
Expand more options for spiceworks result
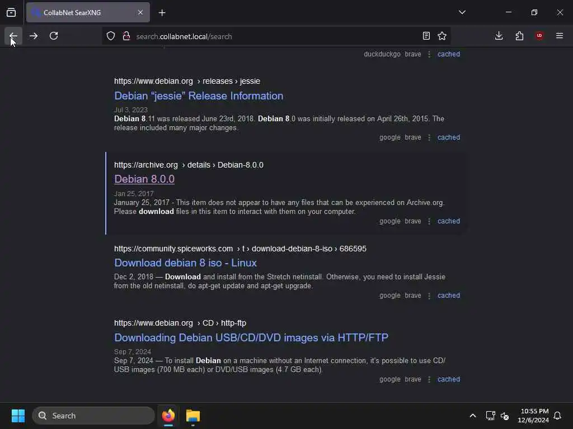429,295
